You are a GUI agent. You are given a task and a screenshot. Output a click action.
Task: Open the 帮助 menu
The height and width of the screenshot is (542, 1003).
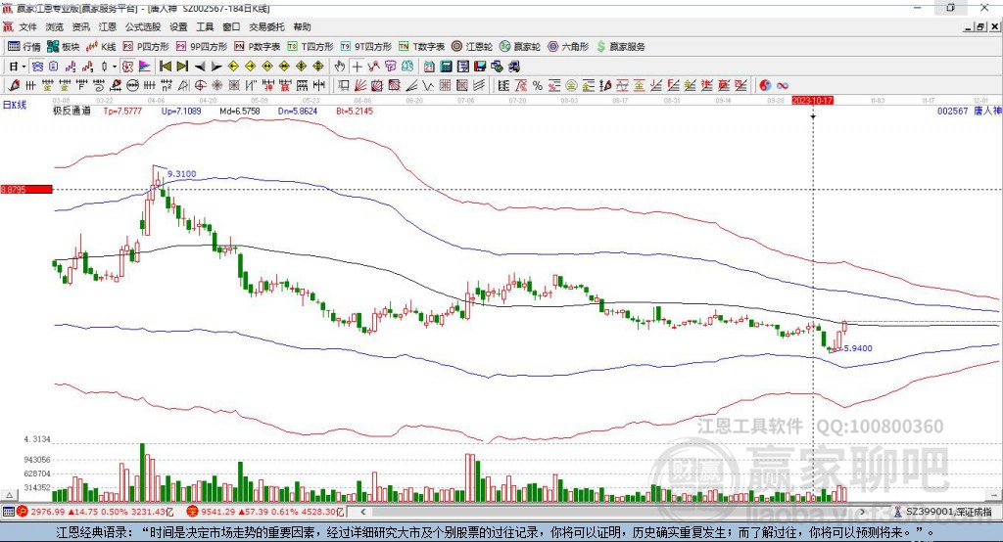click(x=302, y=26)
